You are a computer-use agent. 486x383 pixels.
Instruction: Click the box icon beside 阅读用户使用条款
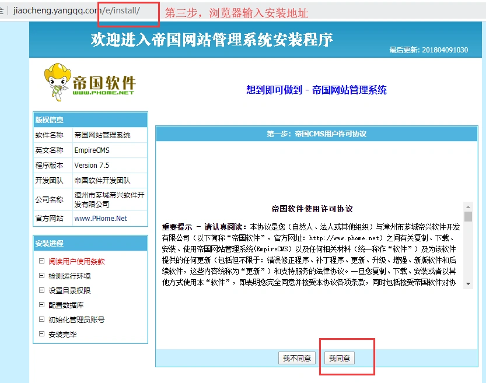click(41, 261)
